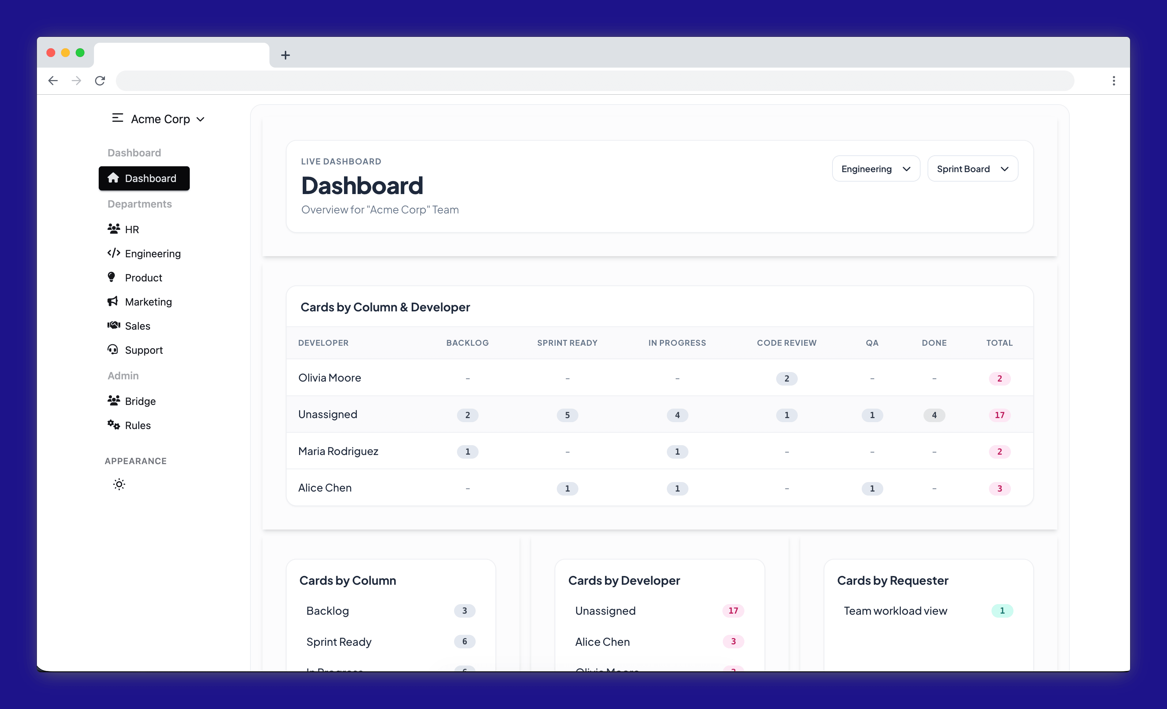
Task: Open the Engineering department dropdown
Action: click(876, 168)
